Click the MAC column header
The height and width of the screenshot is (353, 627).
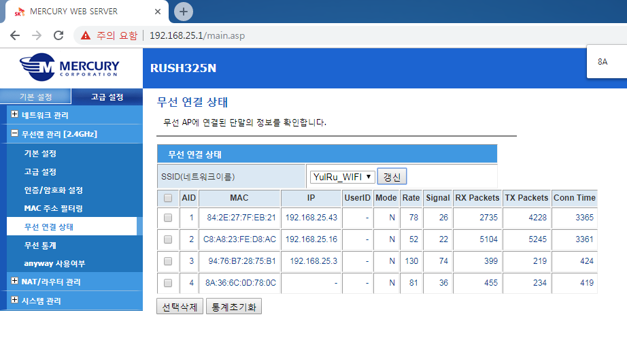click(239, 198)
